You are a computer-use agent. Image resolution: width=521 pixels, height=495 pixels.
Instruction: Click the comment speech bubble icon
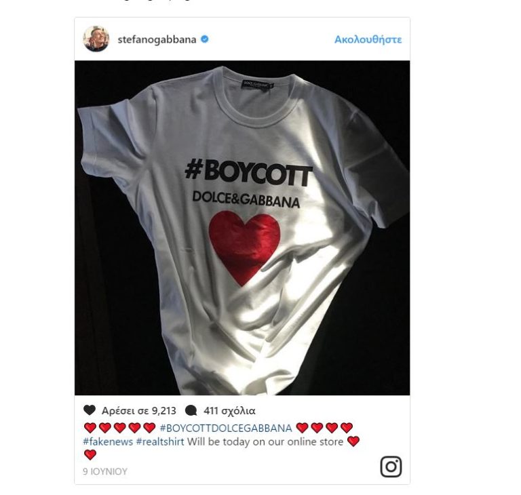point(191,410)
